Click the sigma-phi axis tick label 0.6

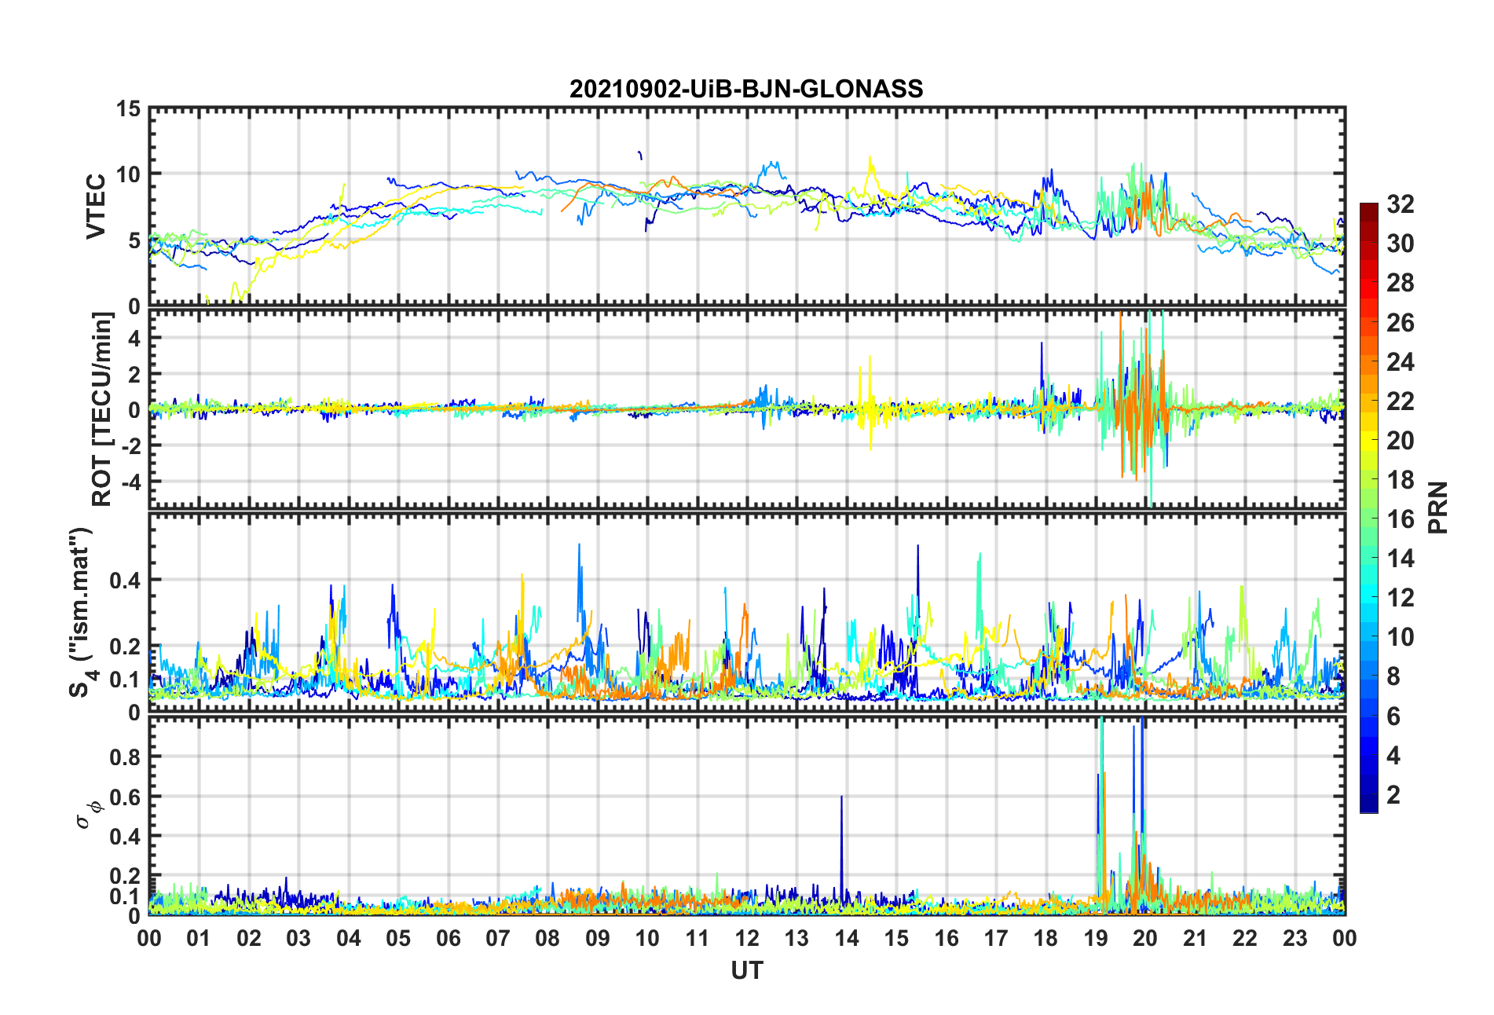[x=126, y=797]
